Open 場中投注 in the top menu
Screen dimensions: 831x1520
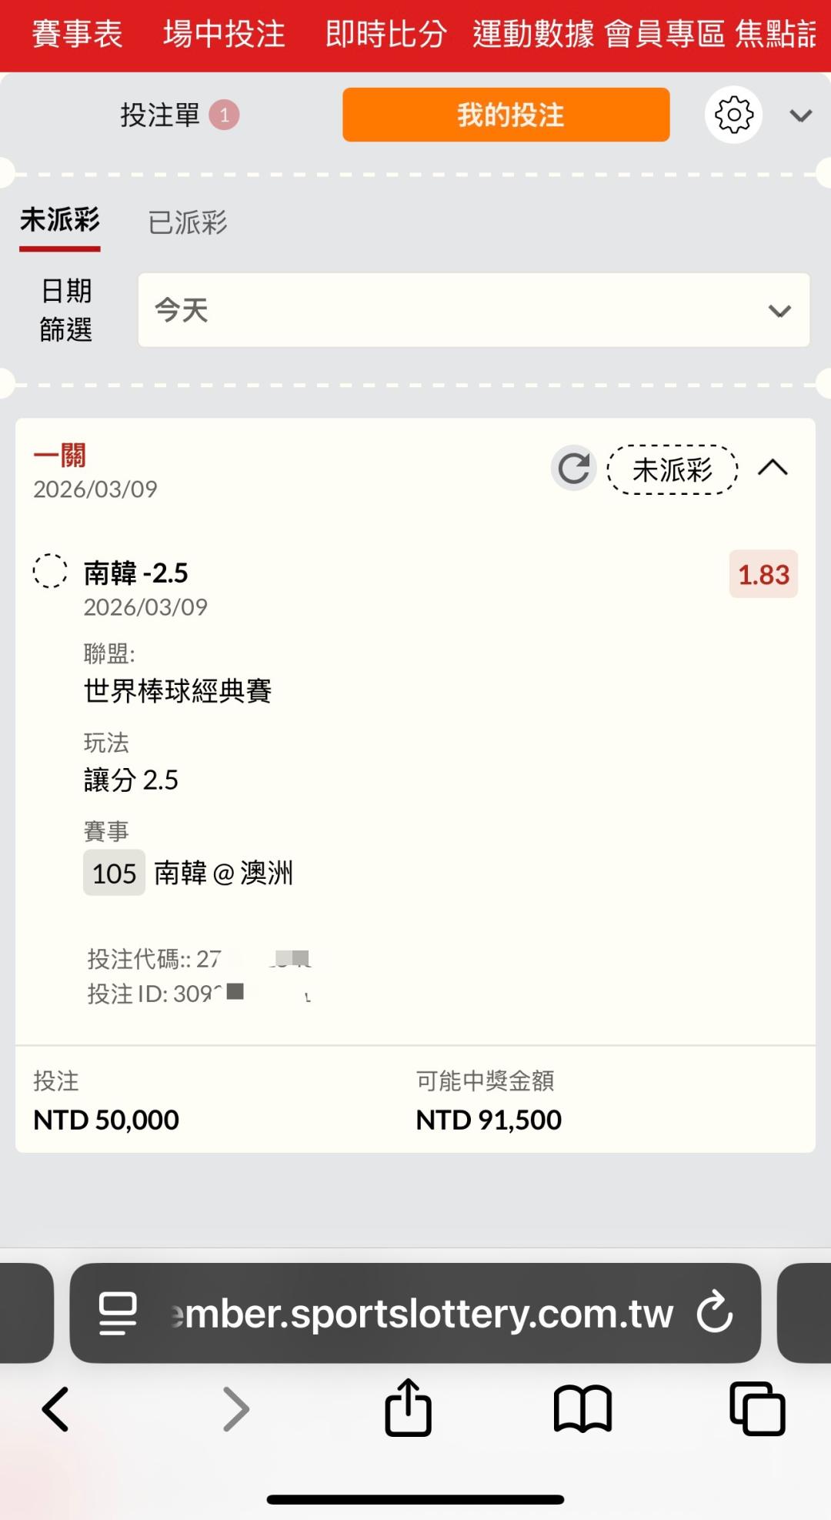point(224,35)
